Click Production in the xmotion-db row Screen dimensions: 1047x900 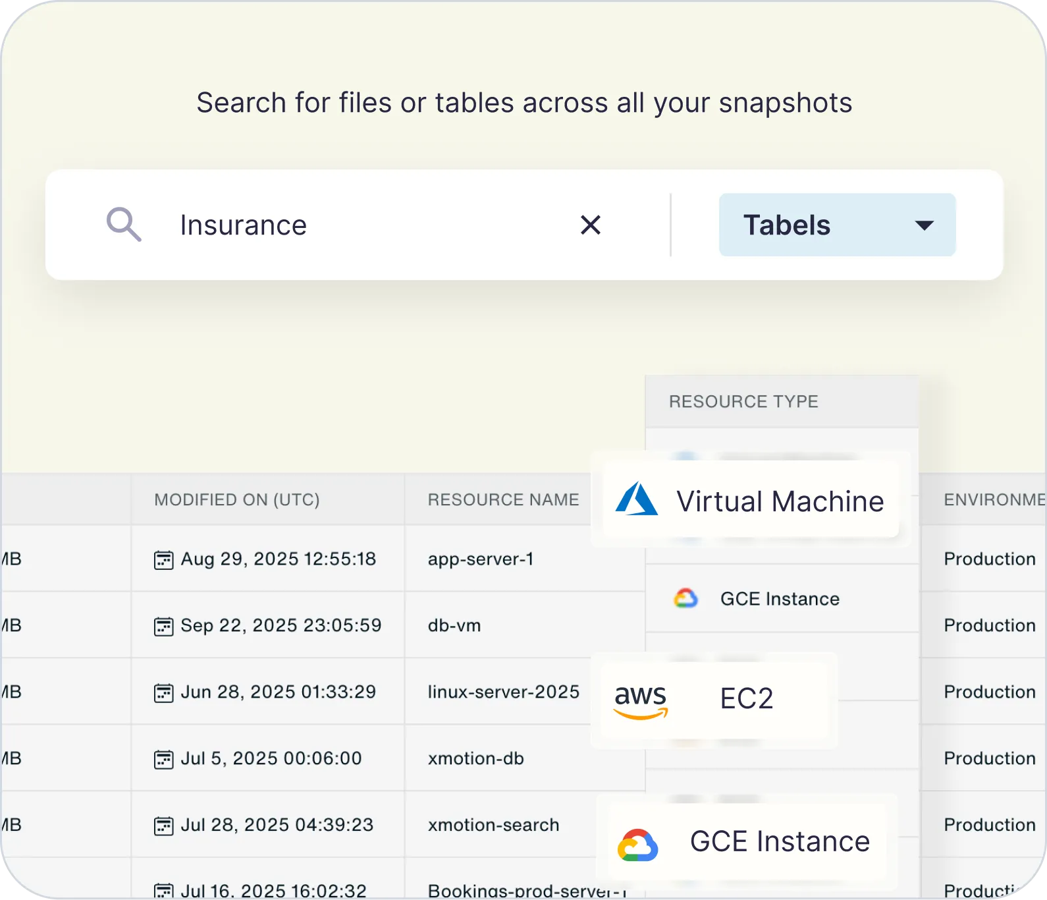(x=990, y=758)
